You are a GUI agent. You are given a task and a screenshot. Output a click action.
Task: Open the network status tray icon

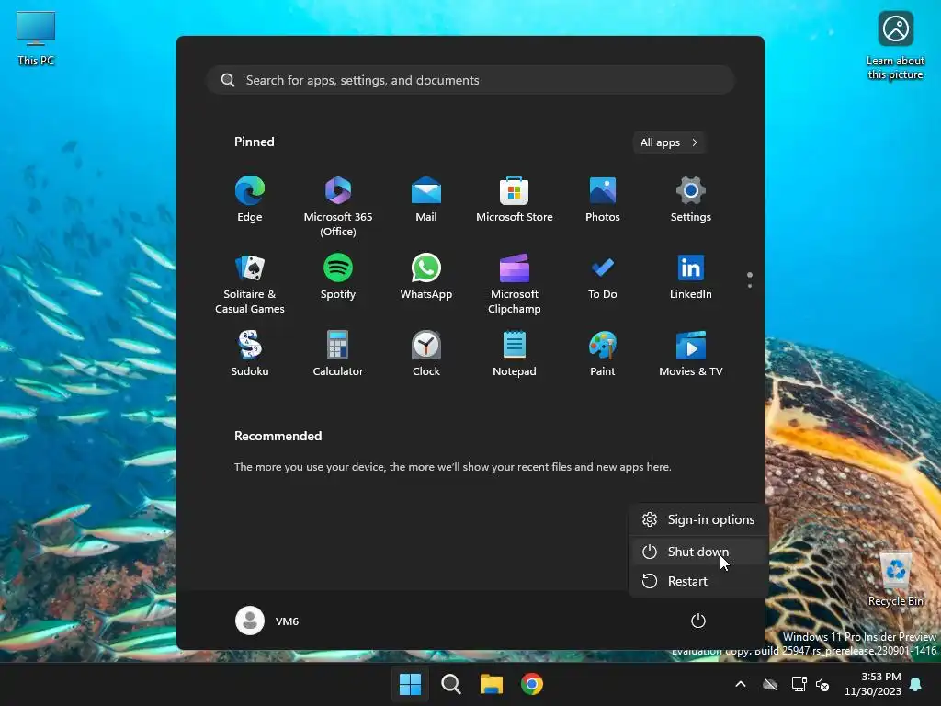(799, 684)
